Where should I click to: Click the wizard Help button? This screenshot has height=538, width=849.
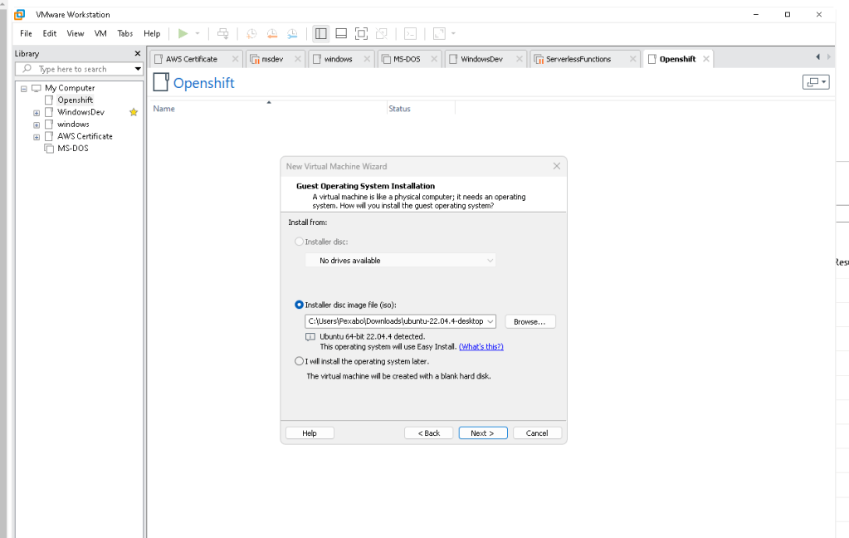coord(310,433)
